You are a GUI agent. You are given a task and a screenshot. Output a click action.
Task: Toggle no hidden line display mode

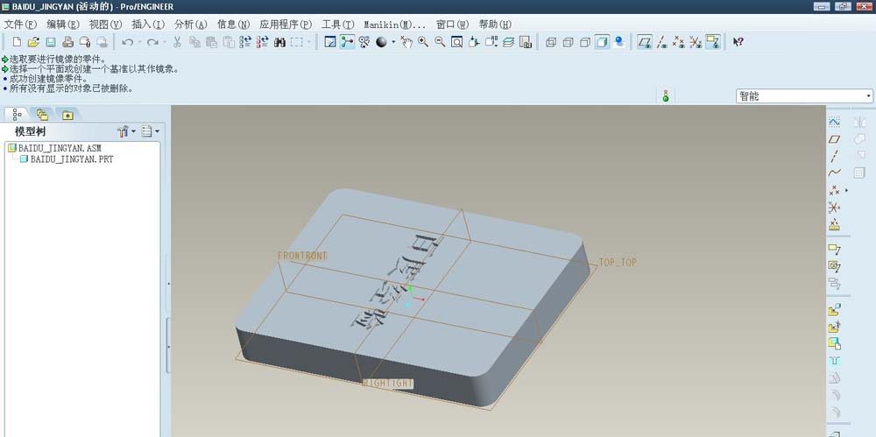[585, 42]
